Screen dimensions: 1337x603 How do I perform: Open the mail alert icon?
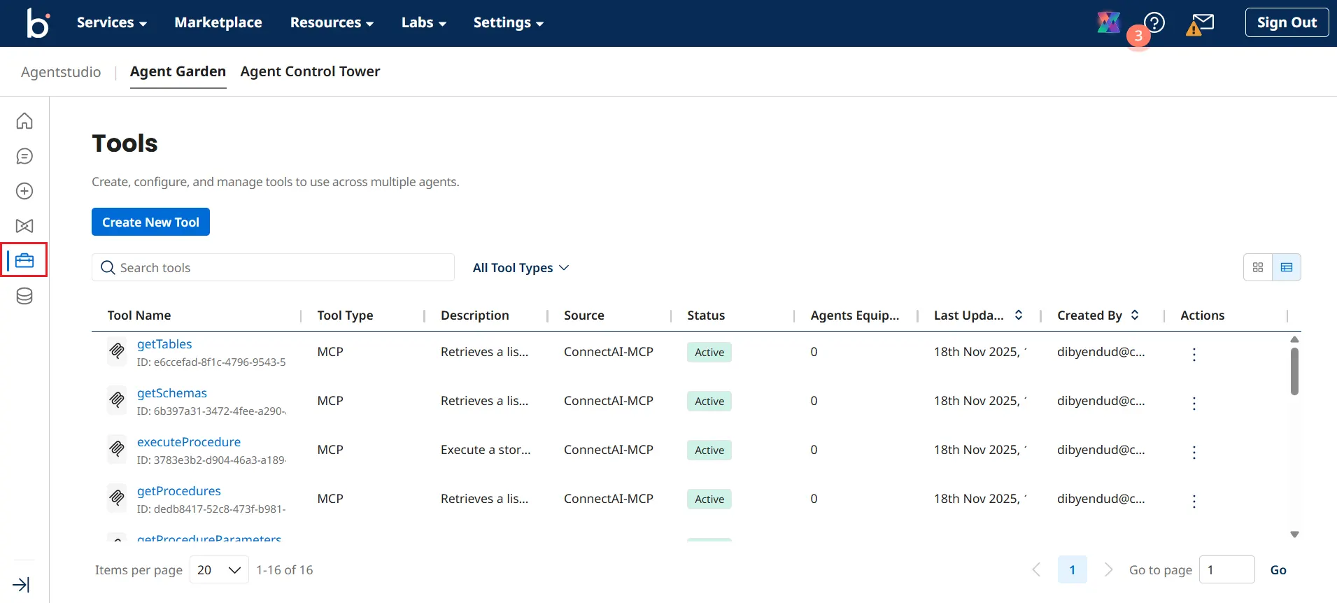[1201, 24]
